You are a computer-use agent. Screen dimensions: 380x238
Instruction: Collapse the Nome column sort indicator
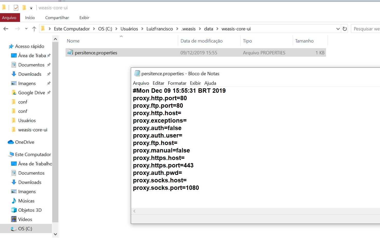121,37
